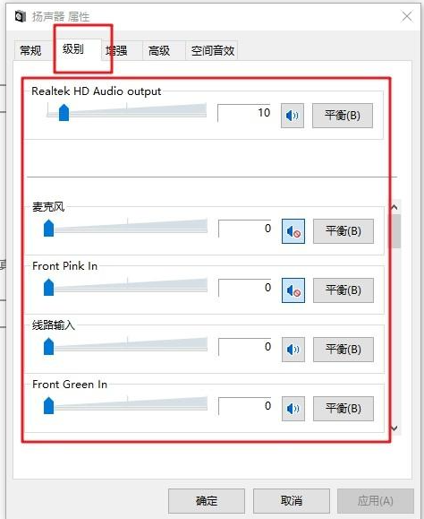The height and width of the screenshot is (519, 424).
Task: Unmute the Front Pink In channel
Action: tap(293, 290)
